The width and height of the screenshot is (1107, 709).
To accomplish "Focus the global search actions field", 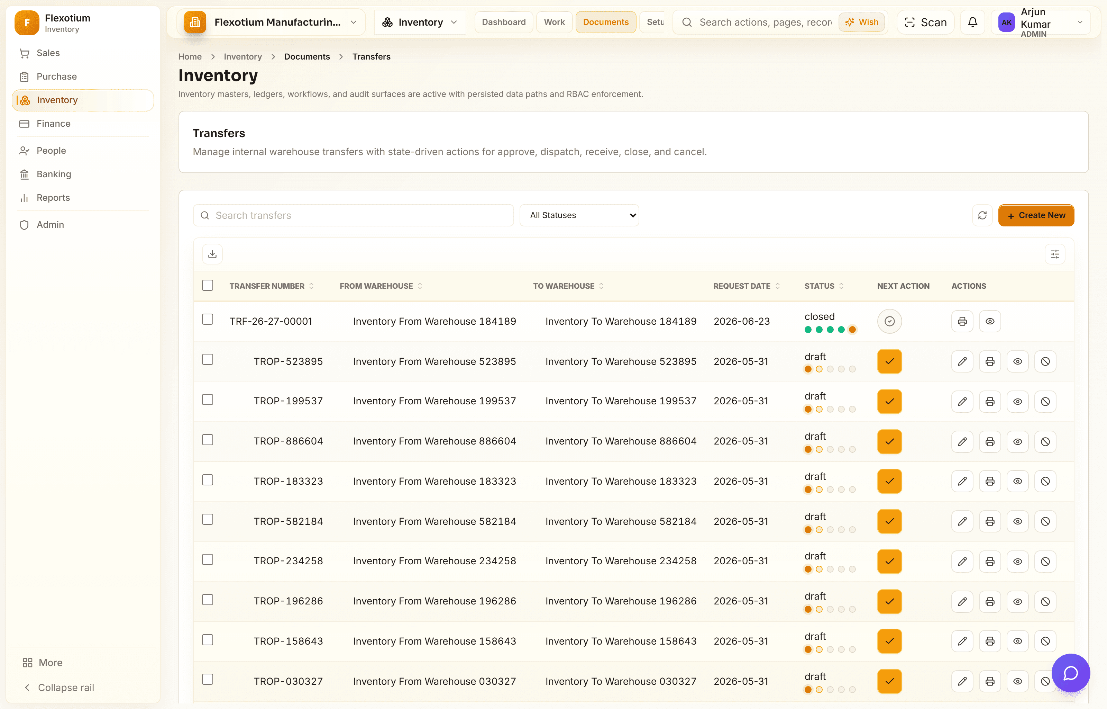I will click(765, 22).
